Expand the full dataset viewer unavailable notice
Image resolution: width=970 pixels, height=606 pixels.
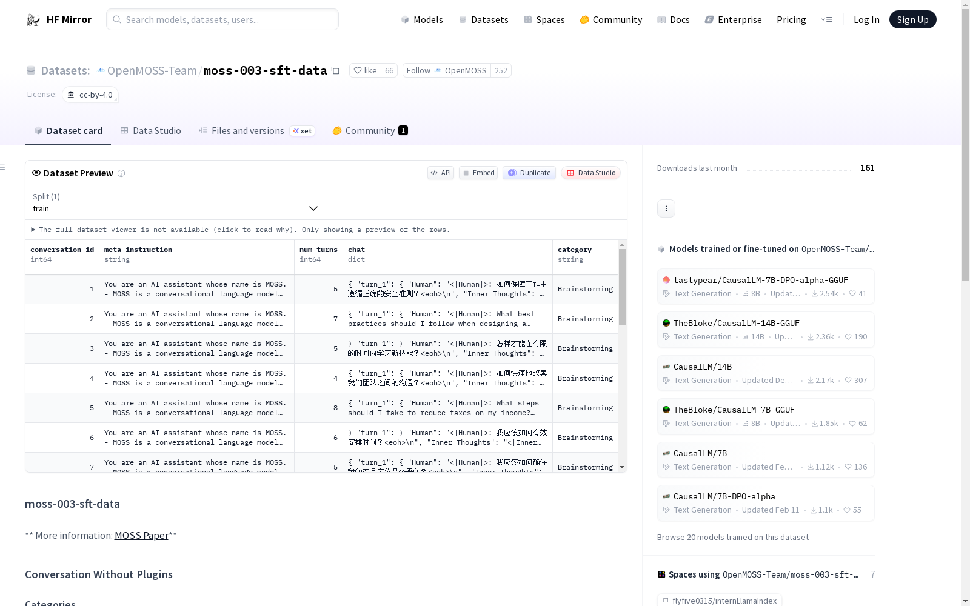click(33, 230)
